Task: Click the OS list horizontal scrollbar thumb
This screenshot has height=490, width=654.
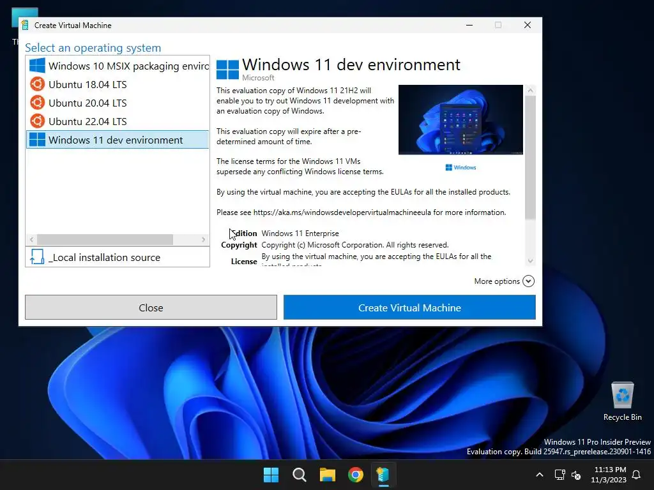Action: pos(105,240)
